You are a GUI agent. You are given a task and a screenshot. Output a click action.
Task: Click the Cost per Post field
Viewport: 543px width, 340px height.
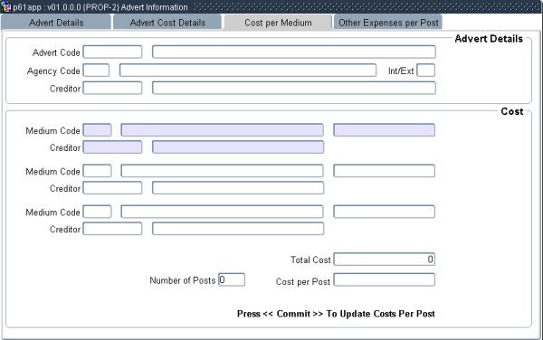point(384,279)
